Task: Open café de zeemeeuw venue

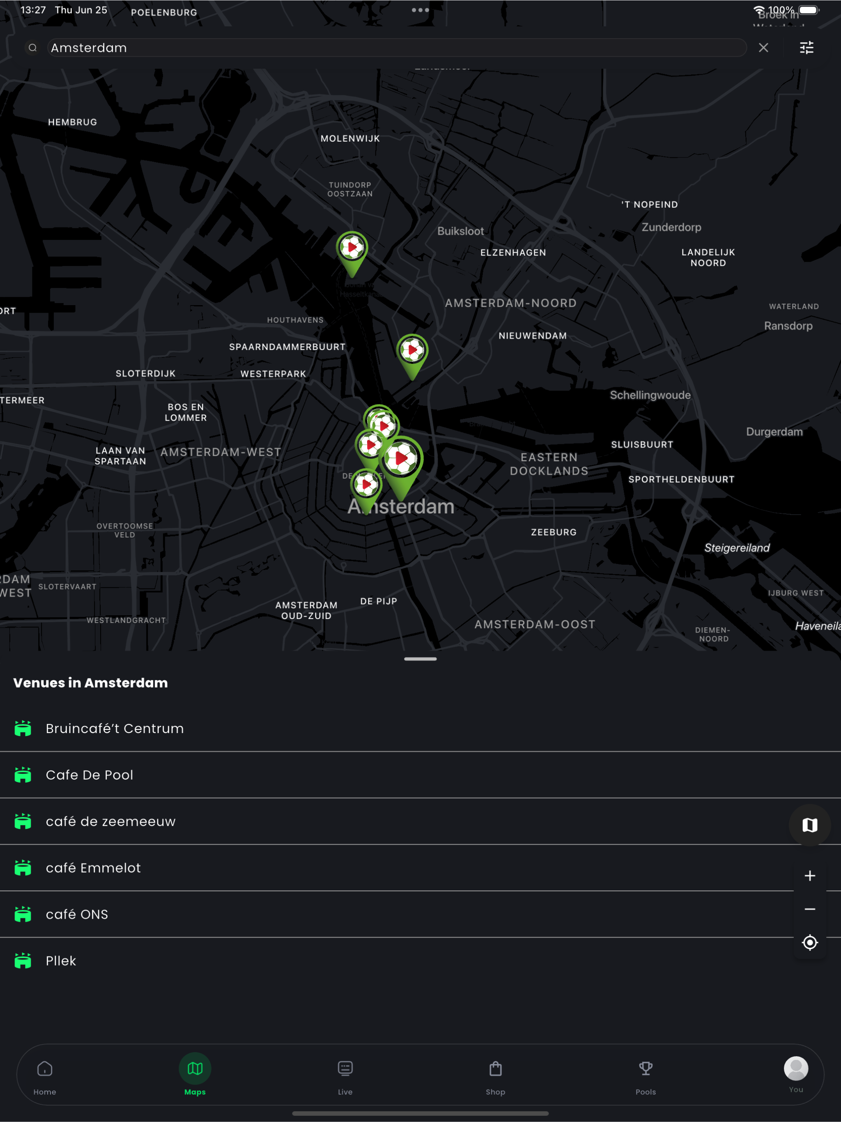Action: (x=420, y=821)
